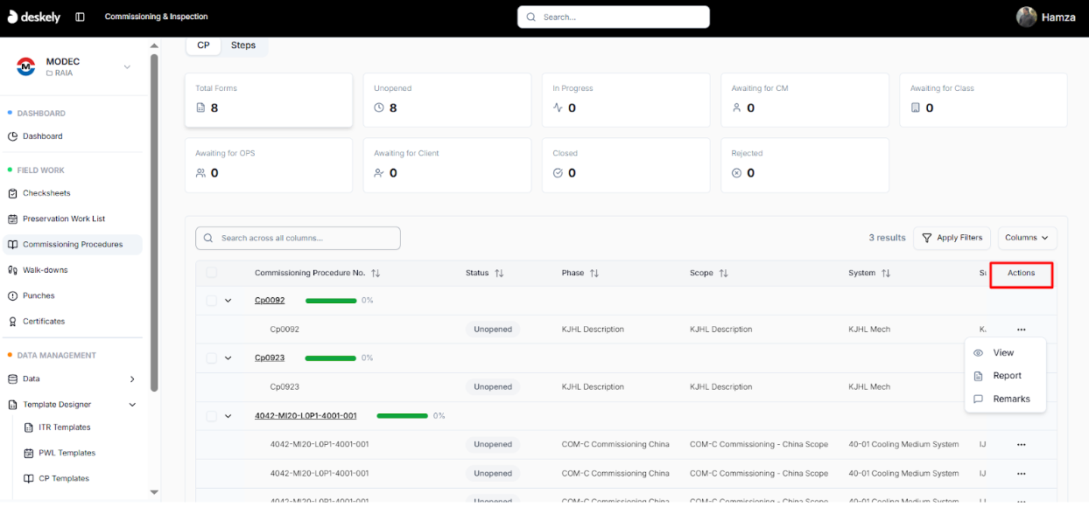
Task: Open ITR Templates under Template Designer
Action: (66, 427)
